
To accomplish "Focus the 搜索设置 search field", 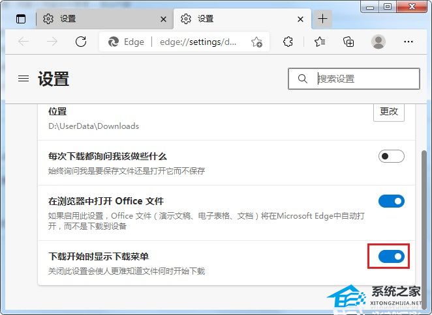I will tap(354, 79).
